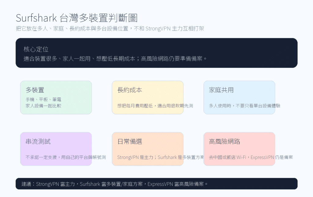Click the bottom banner text starting with 建議：StrongVPN 當主力
This screenshot has width=313, height=197.
pyautogui.click(x=115, y=184)
